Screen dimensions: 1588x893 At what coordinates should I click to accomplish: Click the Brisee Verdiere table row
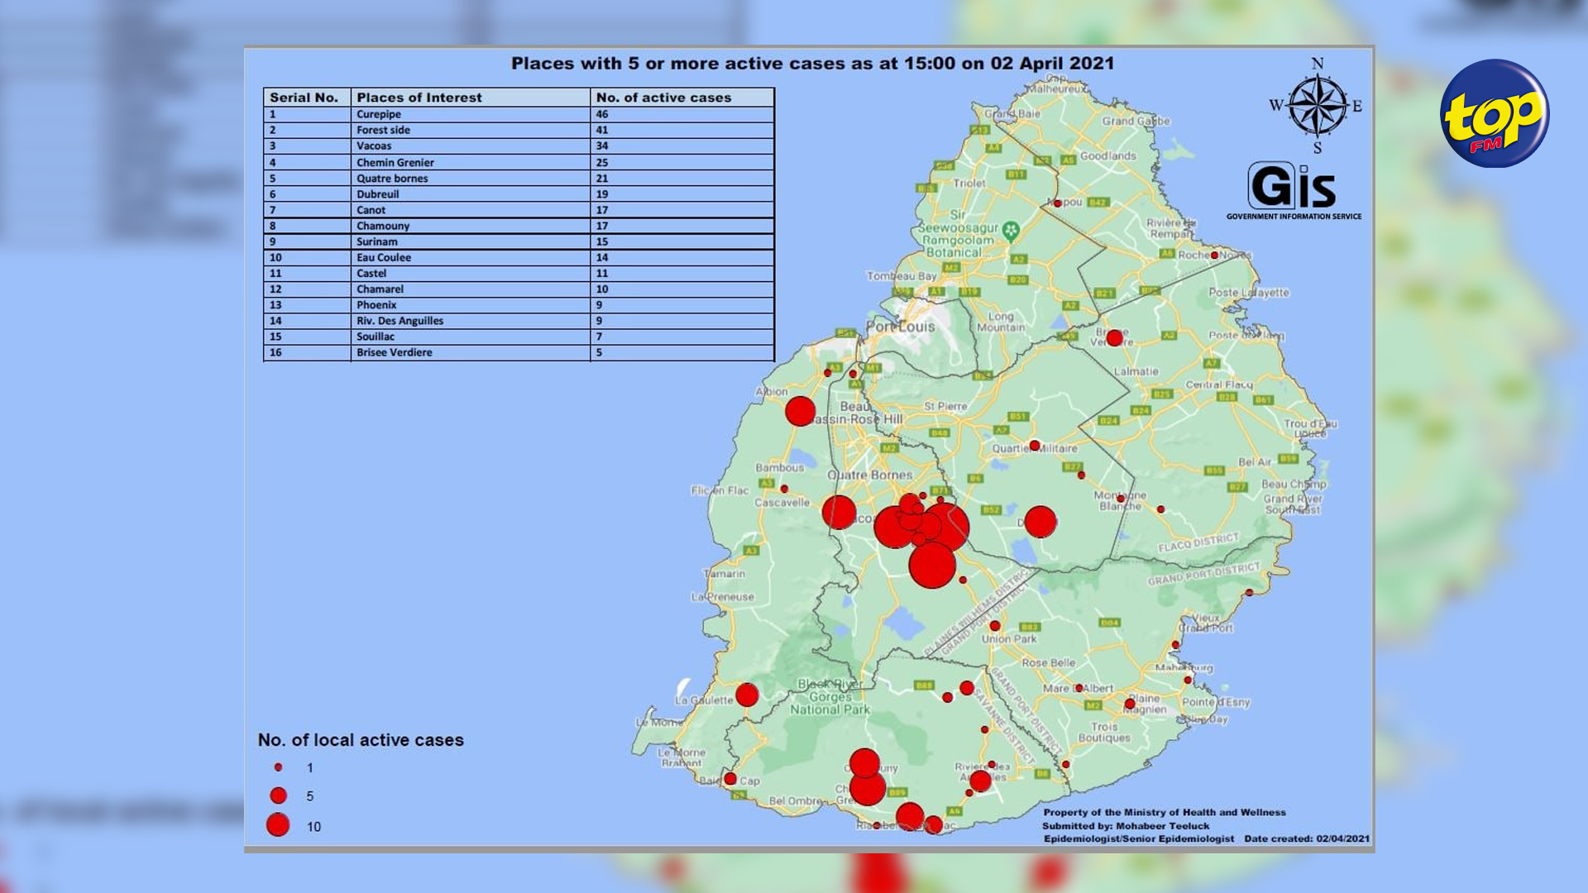point(519,352)
